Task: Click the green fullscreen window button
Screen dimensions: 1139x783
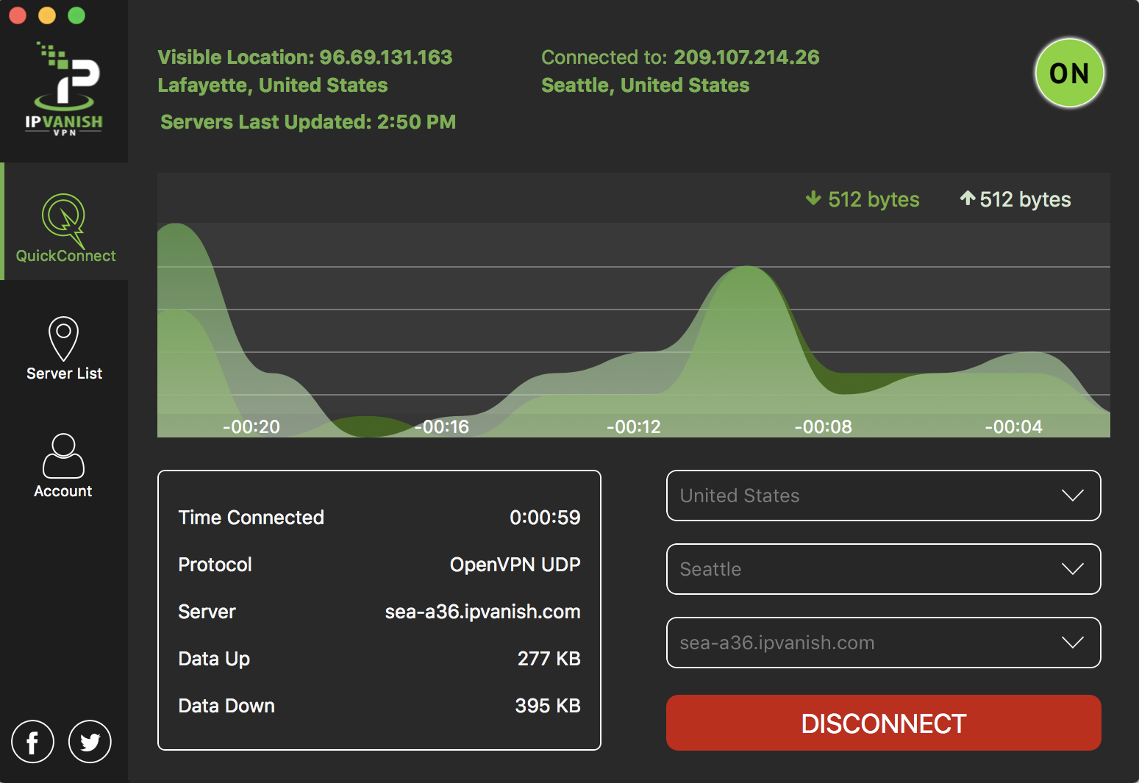Action: click(76, 15)
